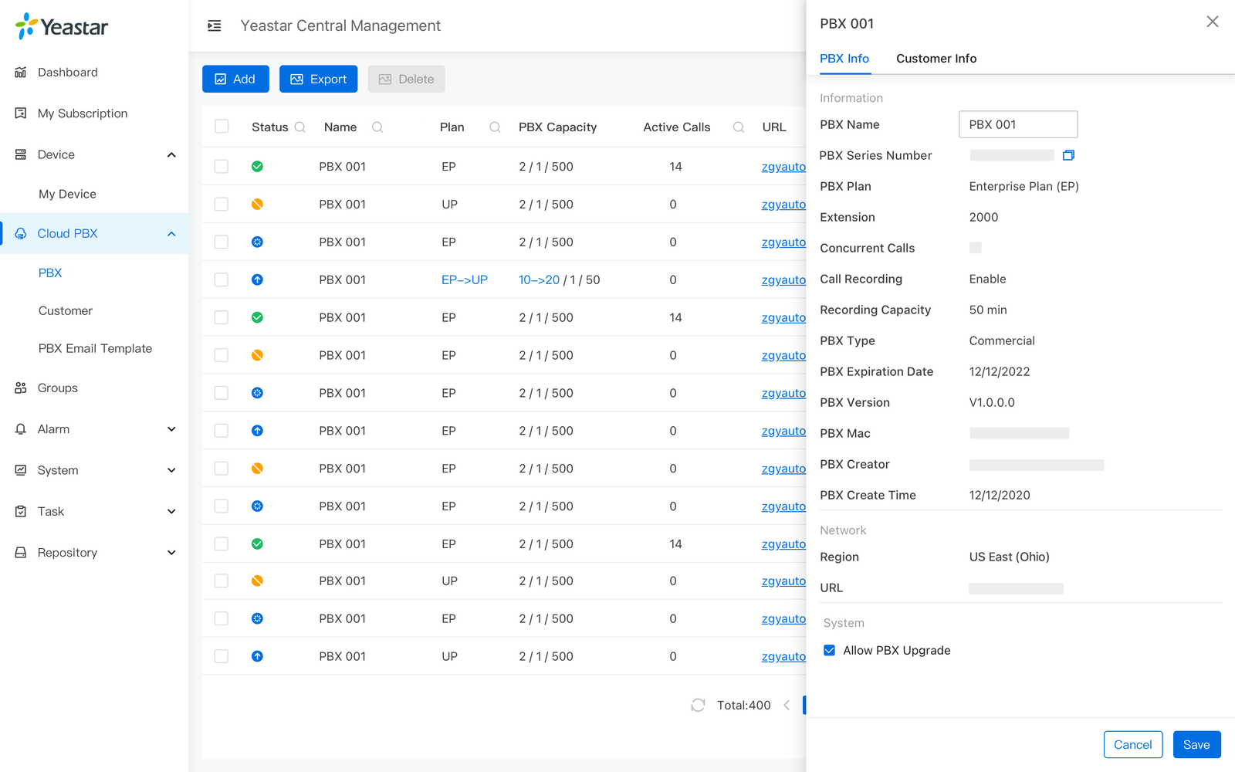Click the EP->UP plan link

(465, 279)
